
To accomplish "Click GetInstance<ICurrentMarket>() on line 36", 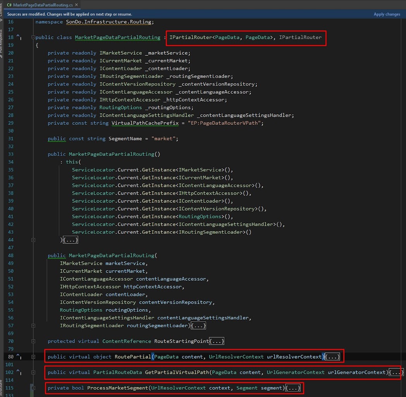I will [186, 178].
